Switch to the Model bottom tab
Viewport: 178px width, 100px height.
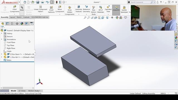tap(13, 91)
